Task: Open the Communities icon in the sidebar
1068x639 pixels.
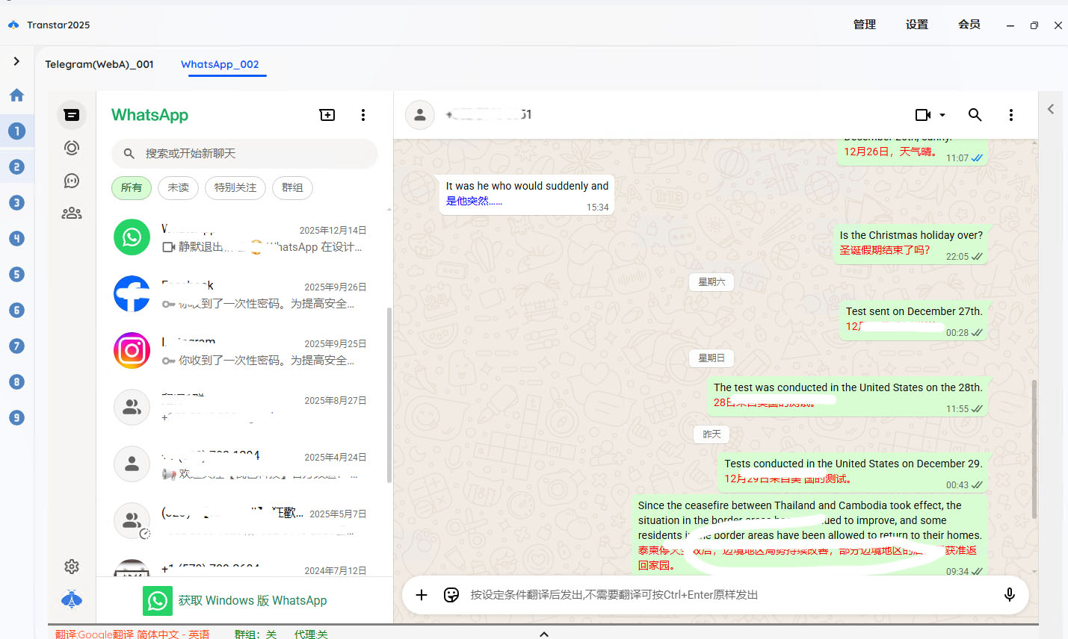Action: click(x=71, y=213)
